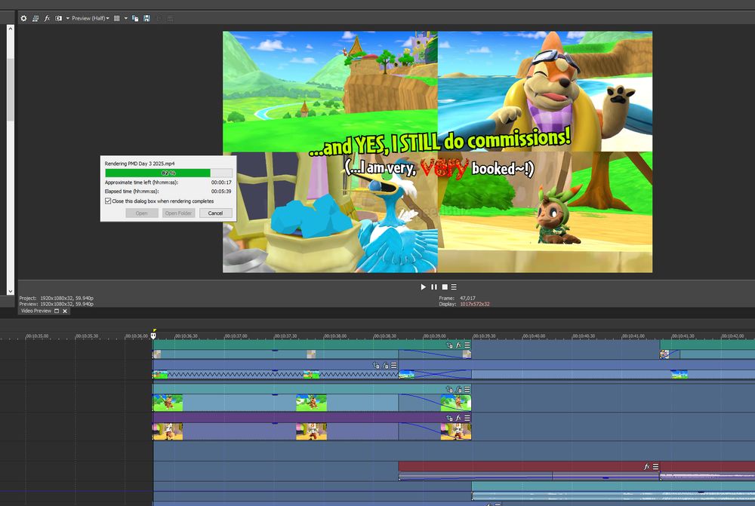Open event menu on red audio event
755x506 pixels.
655,467
